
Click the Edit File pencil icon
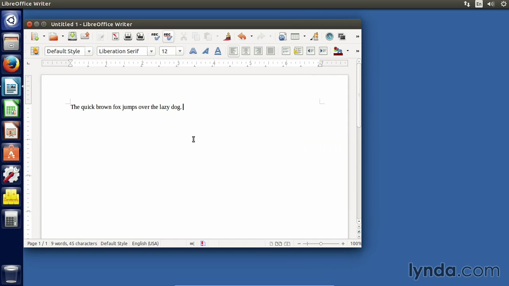(x=100, y=37)
